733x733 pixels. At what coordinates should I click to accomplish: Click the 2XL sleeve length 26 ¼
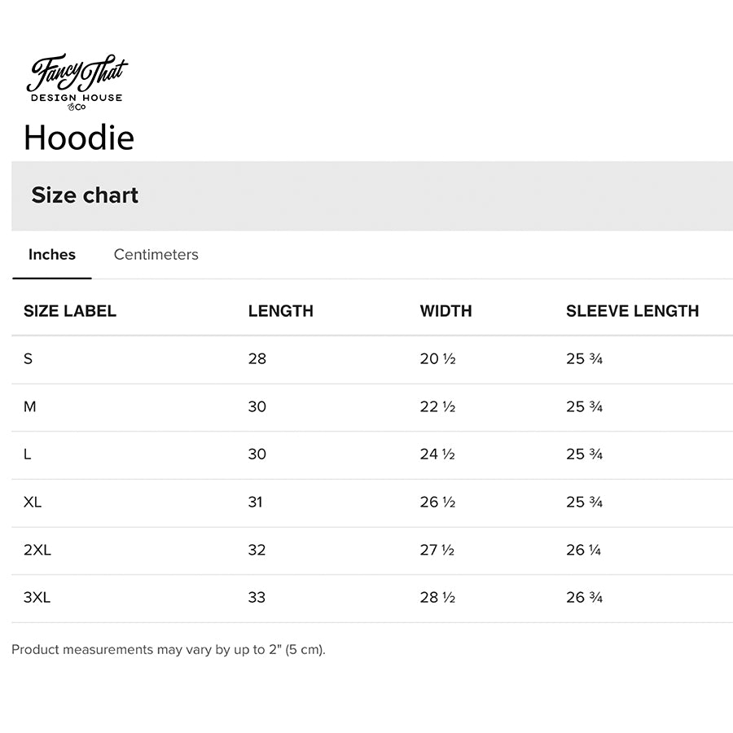pyautogui.click(x=584, y=551)
